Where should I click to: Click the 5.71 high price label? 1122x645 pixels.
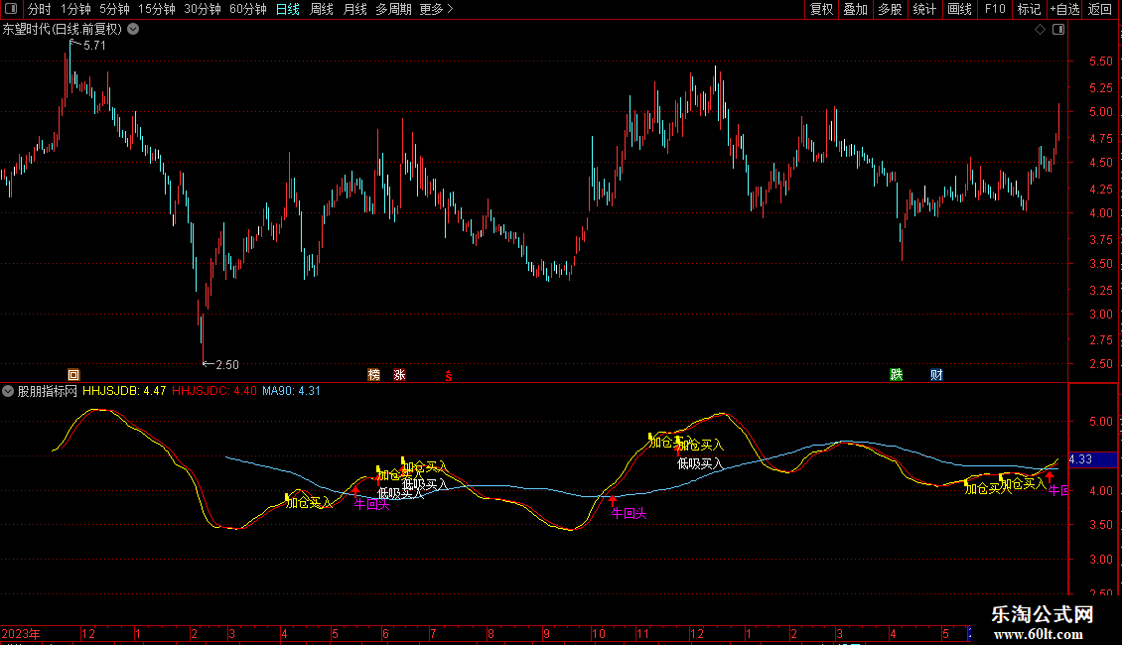(x=94, y=45)
